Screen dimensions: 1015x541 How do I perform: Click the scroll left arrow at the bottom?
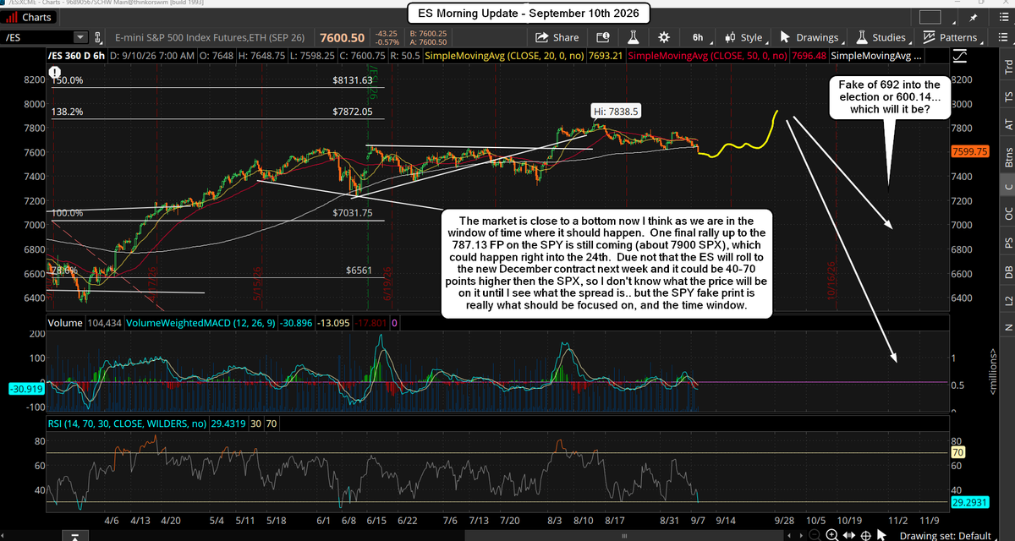pos(789,535)
